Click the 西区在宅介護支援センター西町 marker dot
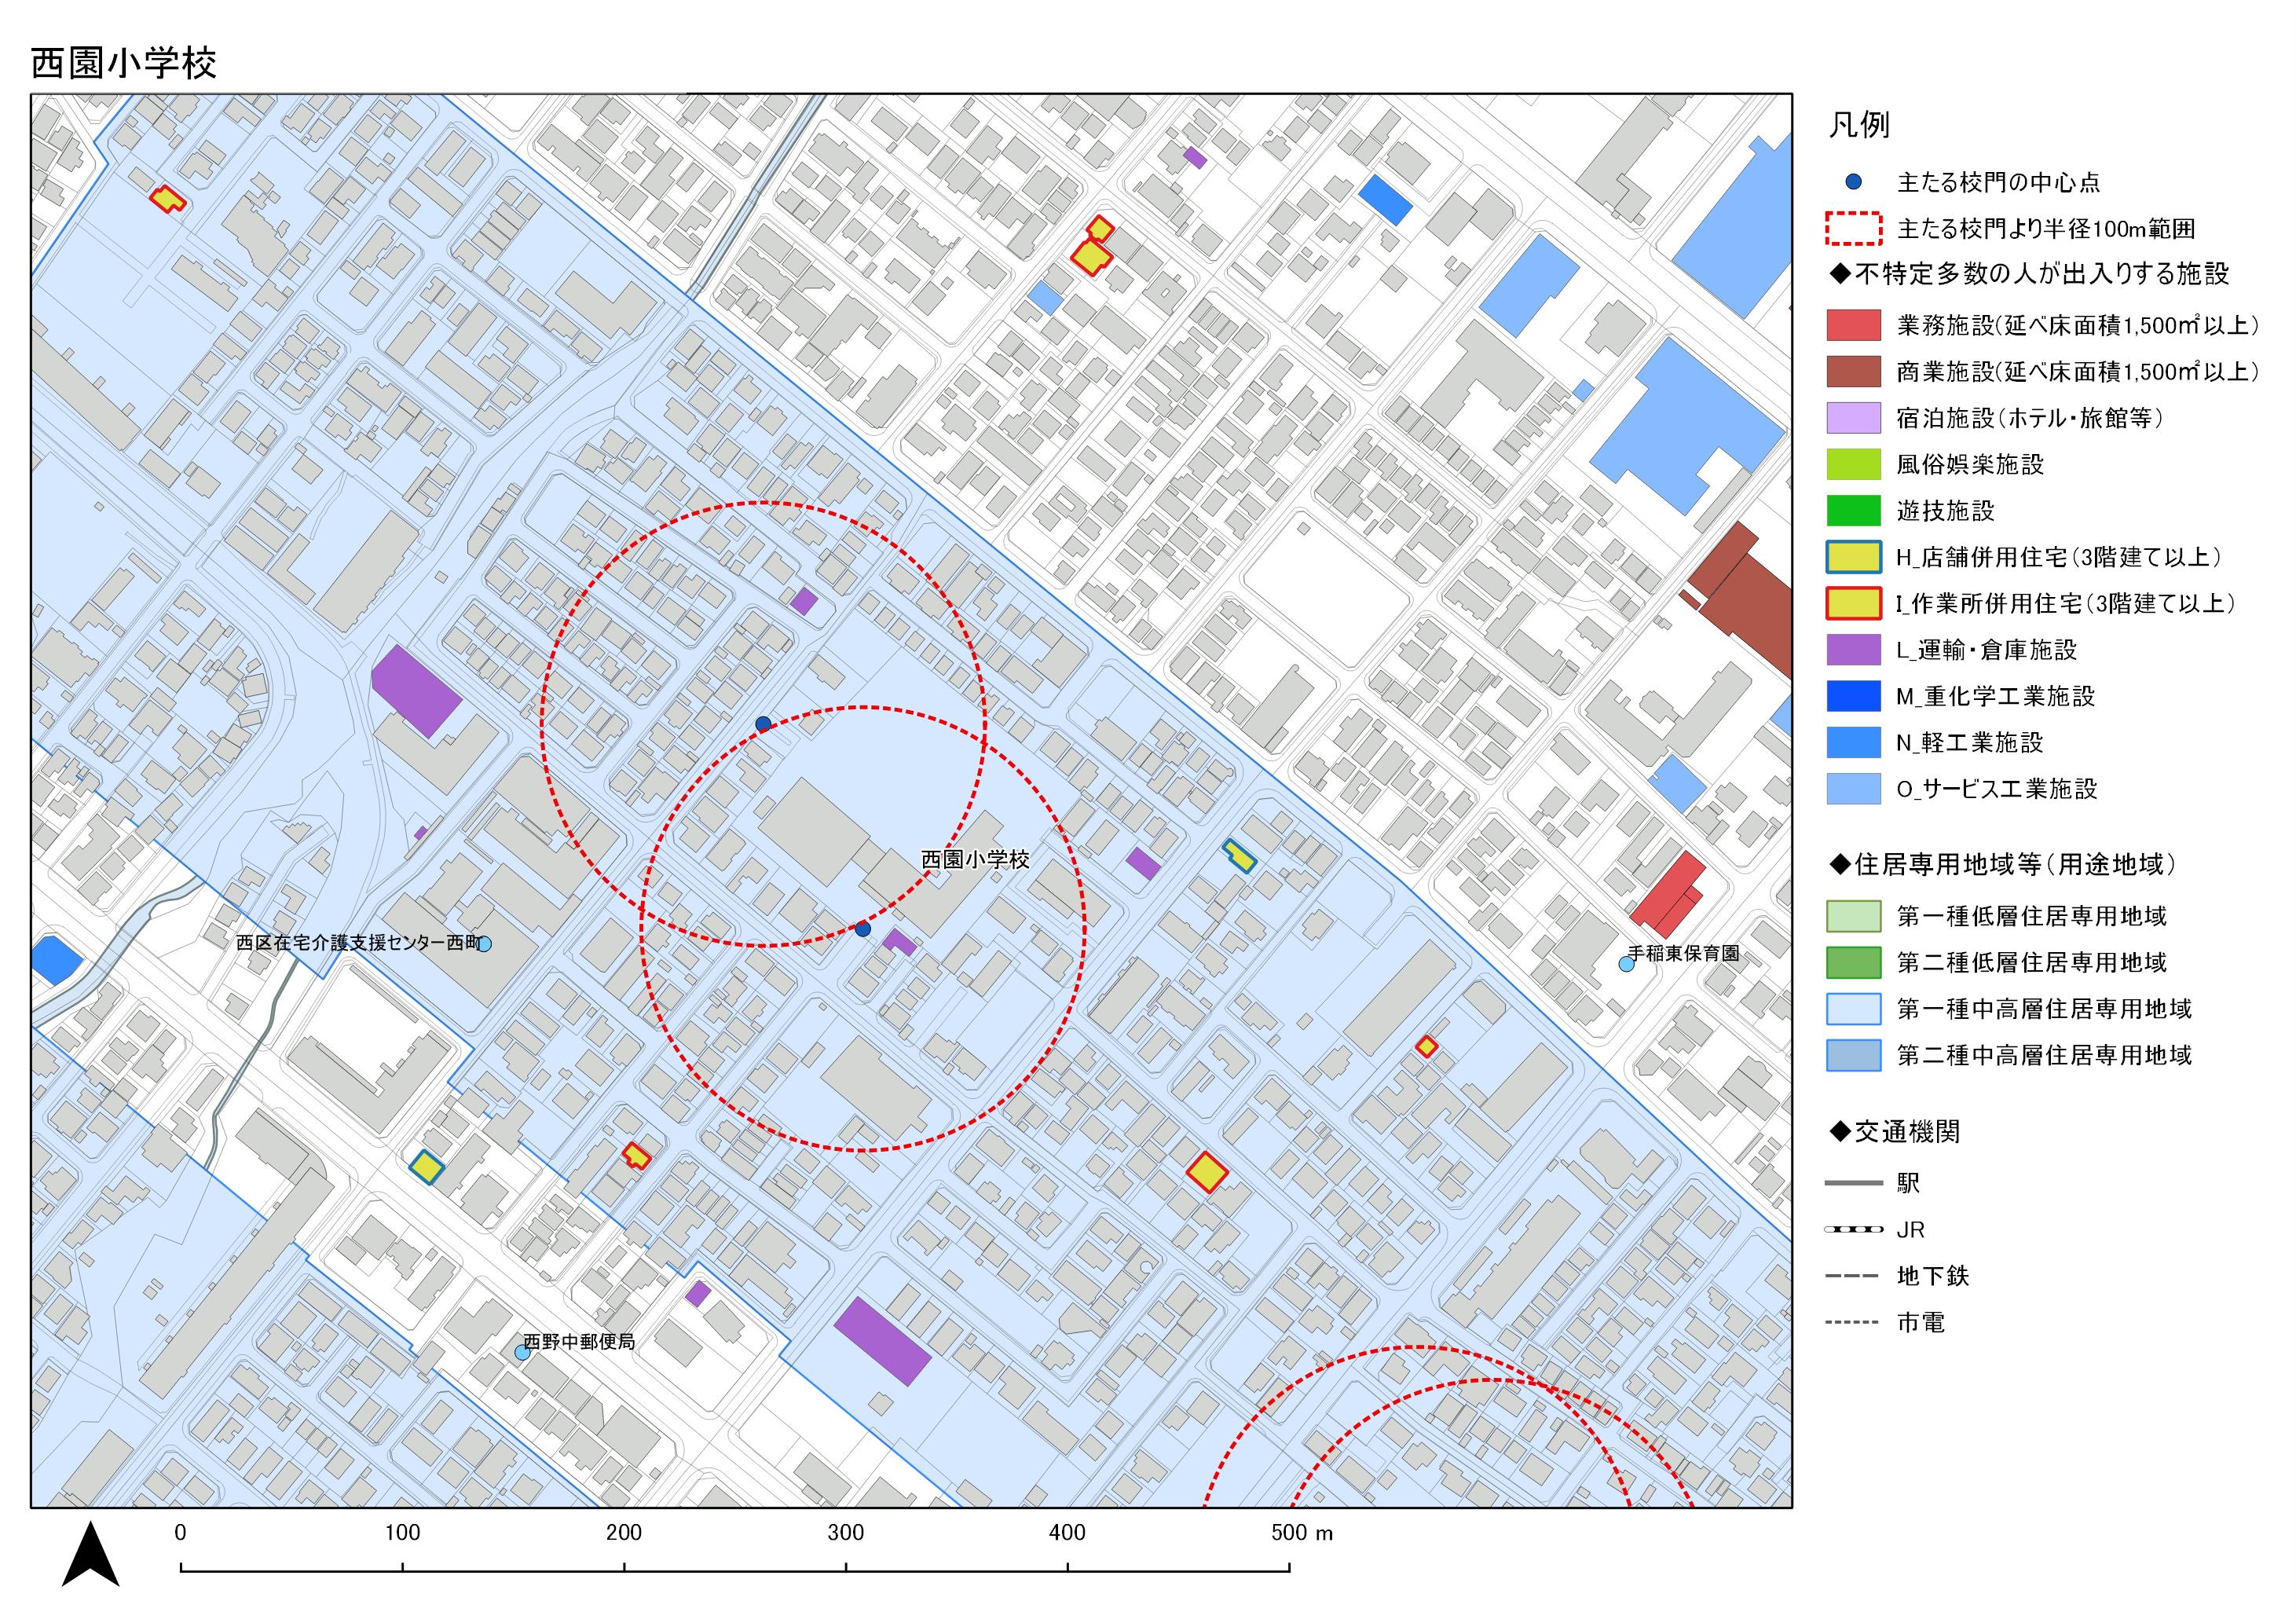 pos(484,944)
